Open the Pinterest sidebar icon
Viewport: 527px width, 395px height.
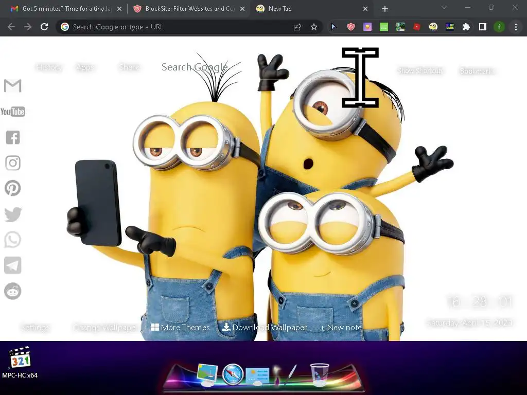coord(13,188)
